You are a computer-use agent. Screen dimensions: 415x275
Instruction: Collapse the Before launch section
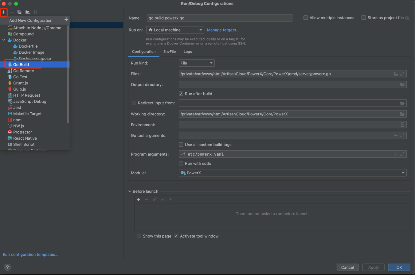(x=130, y=191)
